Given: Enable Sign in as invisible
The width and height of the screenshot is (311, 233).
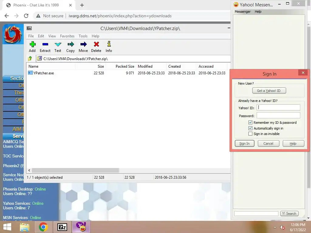Looking at the screenshot, I should click(x=250, y=134).
